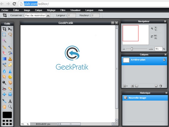
Task: Go back with browser back arrow
Action: pos(2,4)
